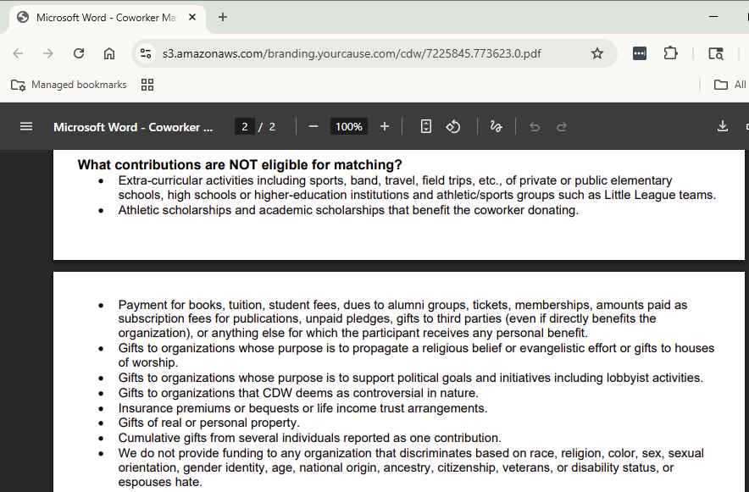749x492 pixels.
Task: Open the PDF sidebar menu icon
Action: (26, 126)
